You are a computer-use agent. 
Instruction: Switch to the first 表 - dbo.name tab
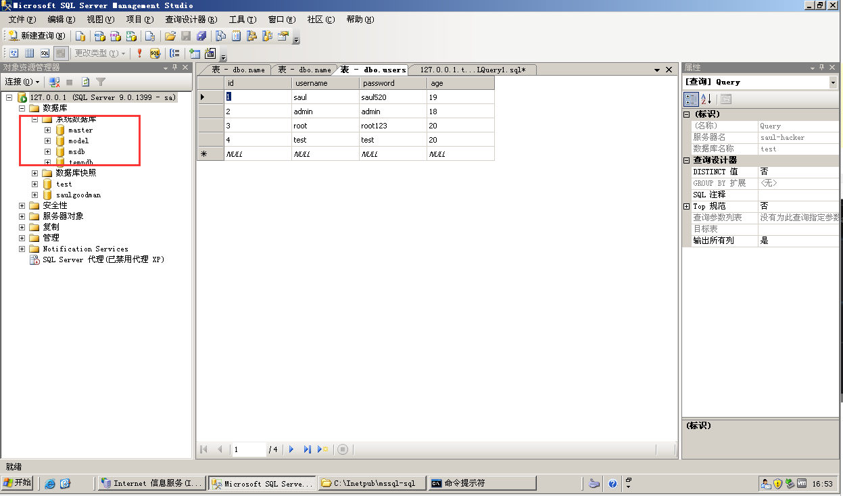[238, 70]
